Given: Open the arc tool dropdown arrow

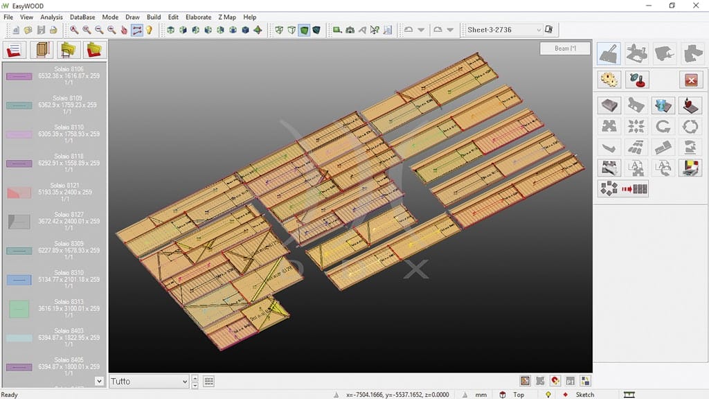Looking at the screenshot, I should 421,30.
